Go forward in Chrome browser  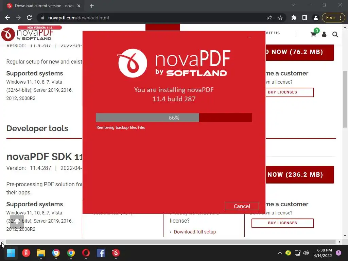(x=18, y=18)
